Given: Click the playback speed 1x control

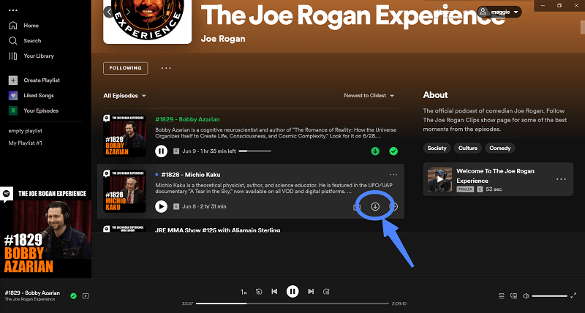Looking at the screenshot, I should tap(244, 292).
